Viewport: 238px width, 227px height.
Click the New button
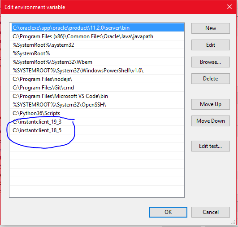pyautogui.click(x=211, y=28)
